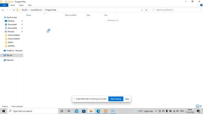Select Network in navigation pane
203x114 pixels.
(10, 60)
